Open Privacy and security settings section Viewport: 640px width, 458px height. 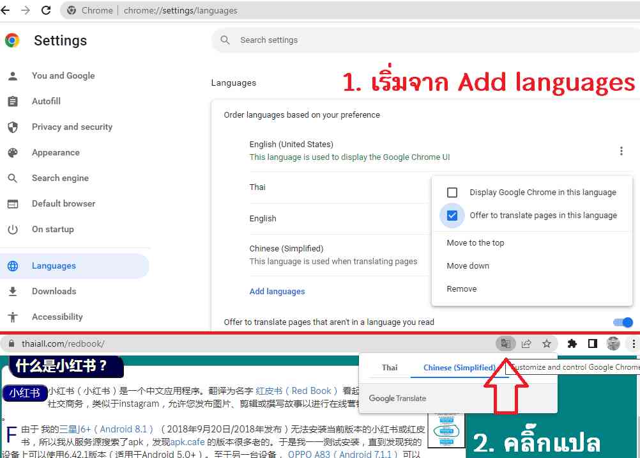coord(72,127)
